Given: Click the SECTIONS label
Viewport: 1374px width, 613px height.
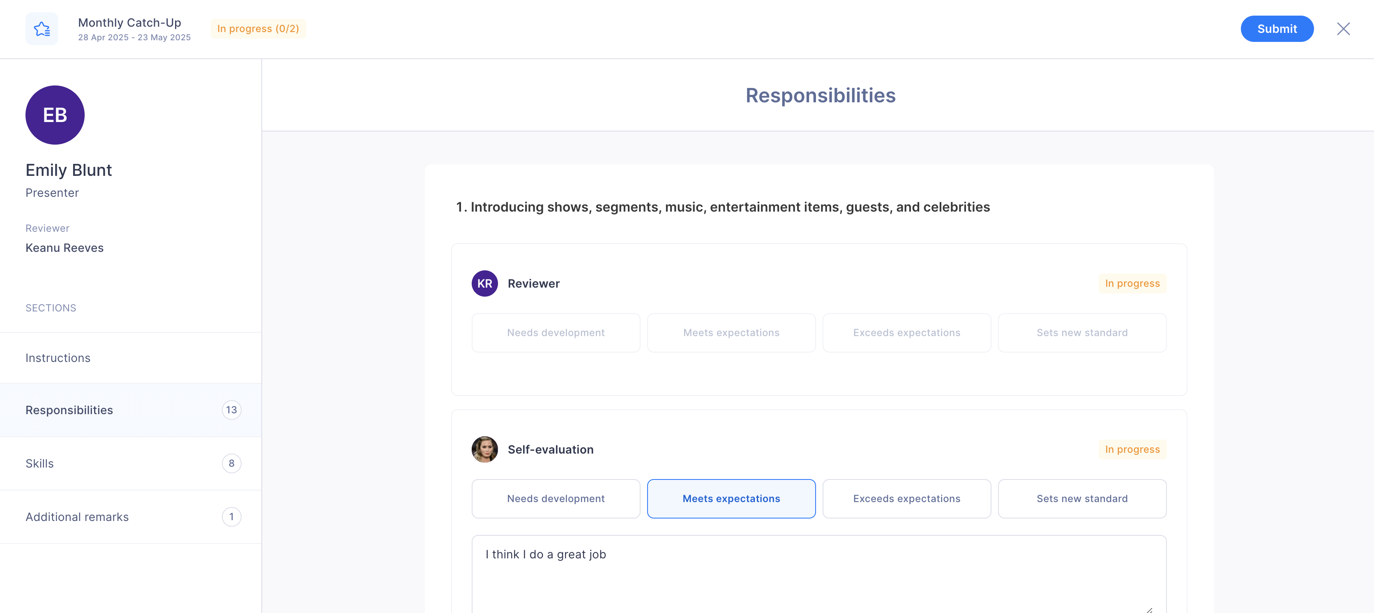Looking at the screenshot, I should pyautogui.click(x=51, y=308).
